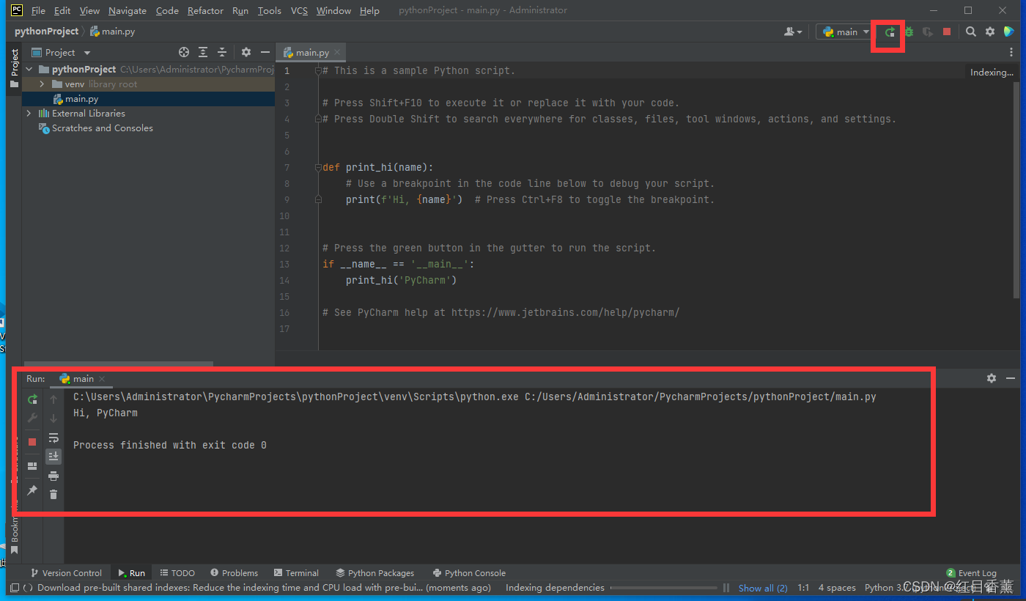Open the main run configuration dropdown
The height and width of the screenshot is (601, 1026).
[x=846, y=32]
